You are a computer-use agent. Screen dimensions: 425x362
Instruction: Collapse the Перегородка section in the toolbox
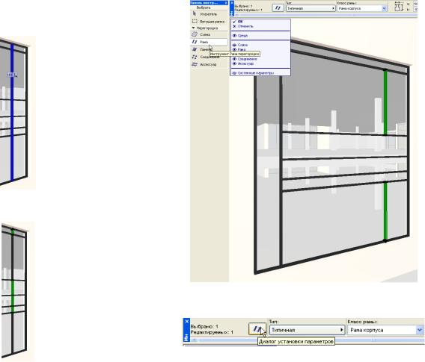click(193, 28)
